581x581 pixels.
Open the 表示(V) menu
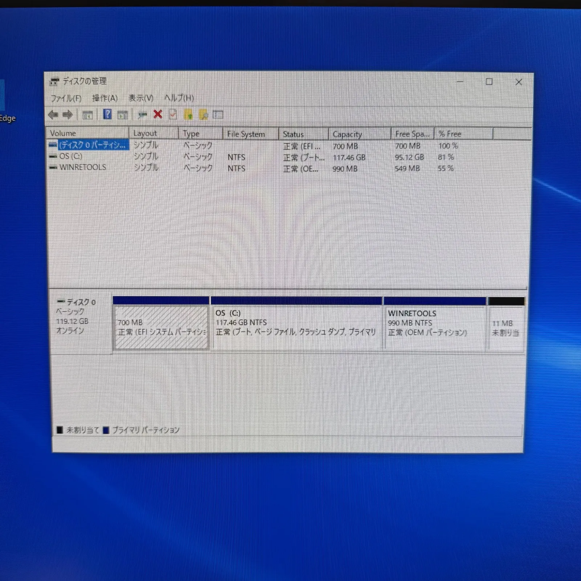tap(141, 98)
